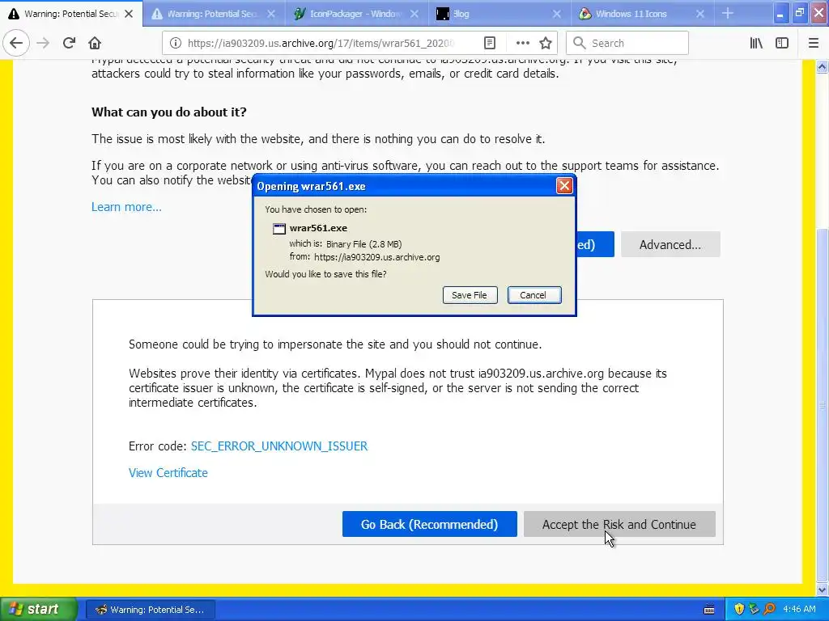Screen dimensions: 829x621
Task: Click the wrar561.exe file icon in dialog
Action: click(x=278, y=229)
